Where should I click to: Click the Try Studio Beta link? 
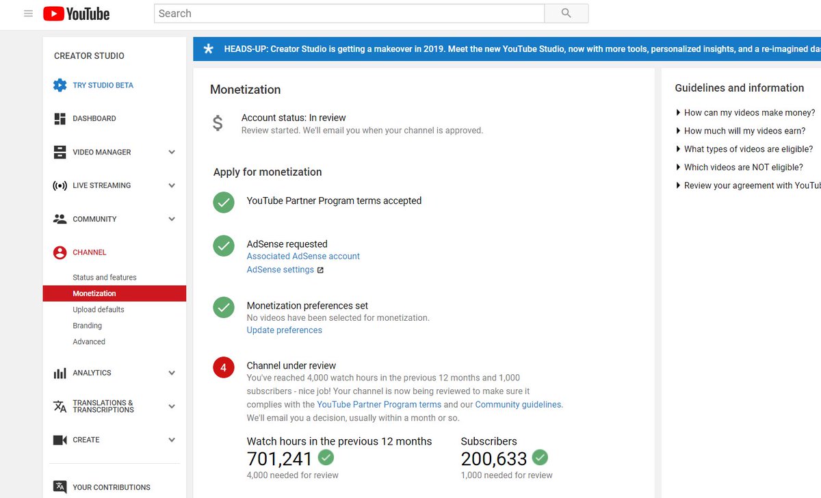[103, 86]
